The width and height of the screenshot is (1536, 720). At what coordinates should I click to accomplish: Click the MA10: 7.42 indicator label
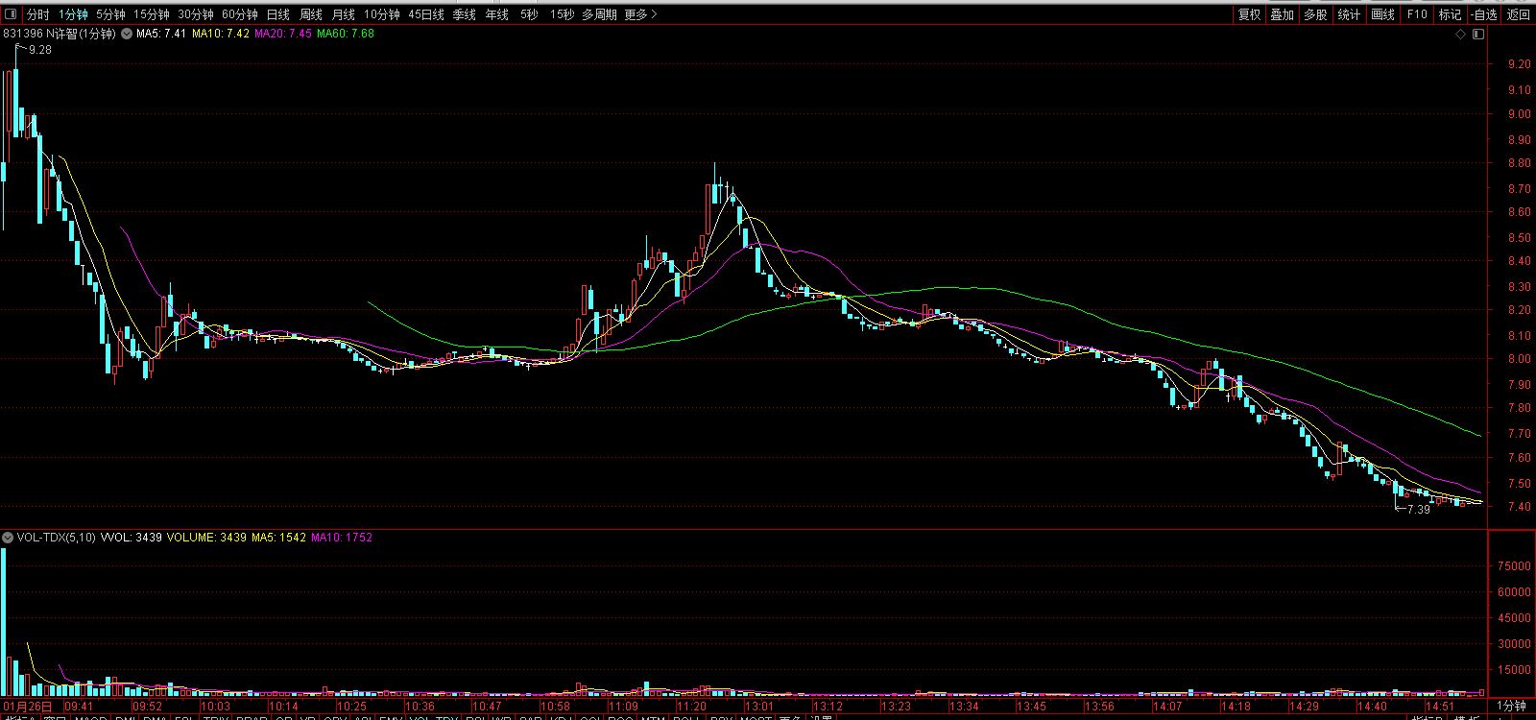click(x=221, y=34)
